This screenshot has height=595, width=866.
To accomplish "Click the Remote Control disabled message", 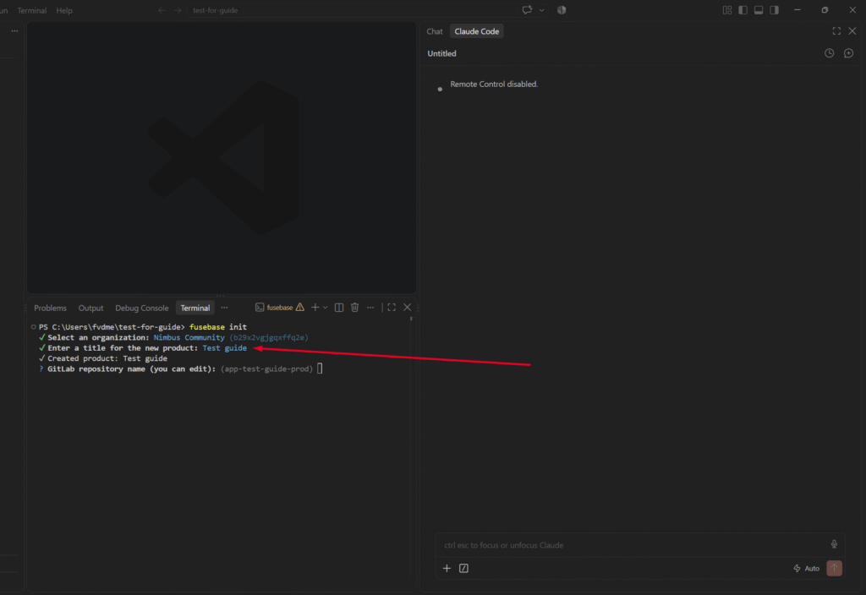I will tap(494, 84).
